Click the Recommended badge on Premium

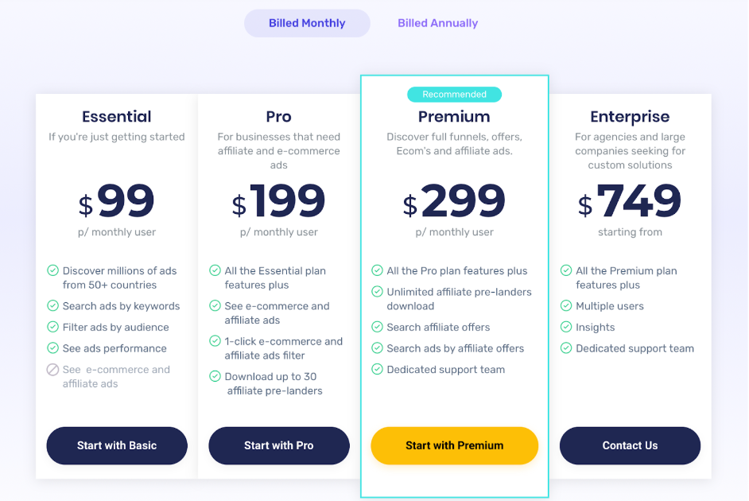point(454,94)
